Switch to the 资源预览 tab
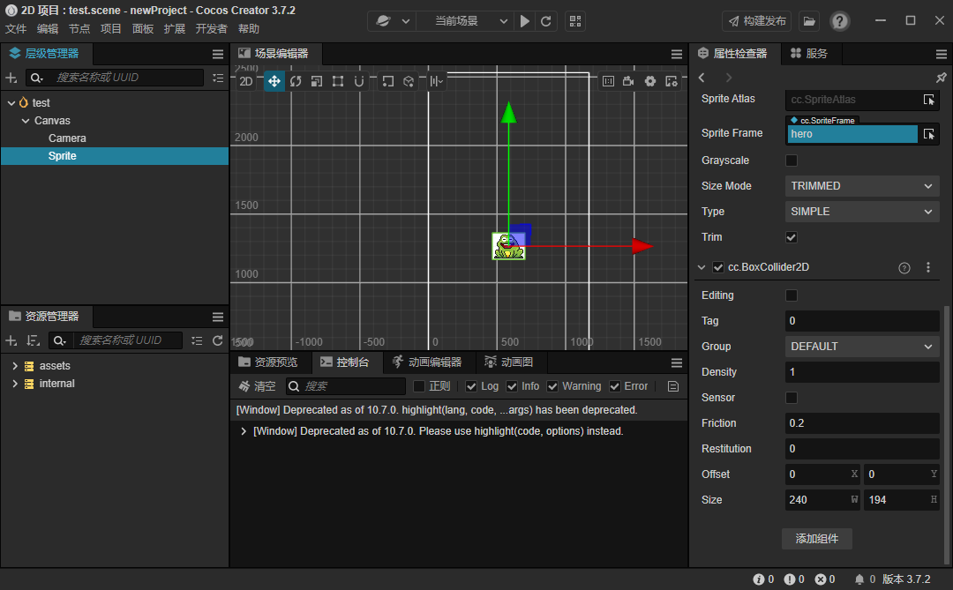Viewport: 953px width, 590px height. 268,362
